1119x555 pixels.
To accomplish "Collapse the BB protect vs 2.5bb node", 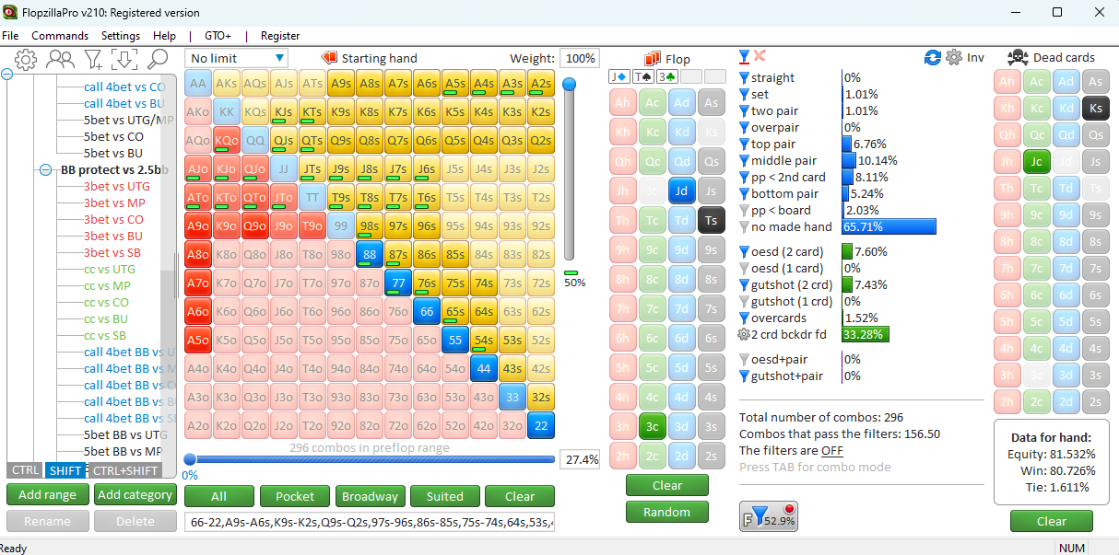I will point(44,170).
